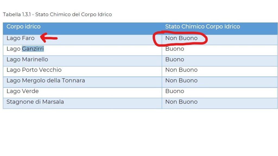Click the Buono status in Lago Marinello row
The height and width of the screenshot is (156, 278).
pos(175,59)
